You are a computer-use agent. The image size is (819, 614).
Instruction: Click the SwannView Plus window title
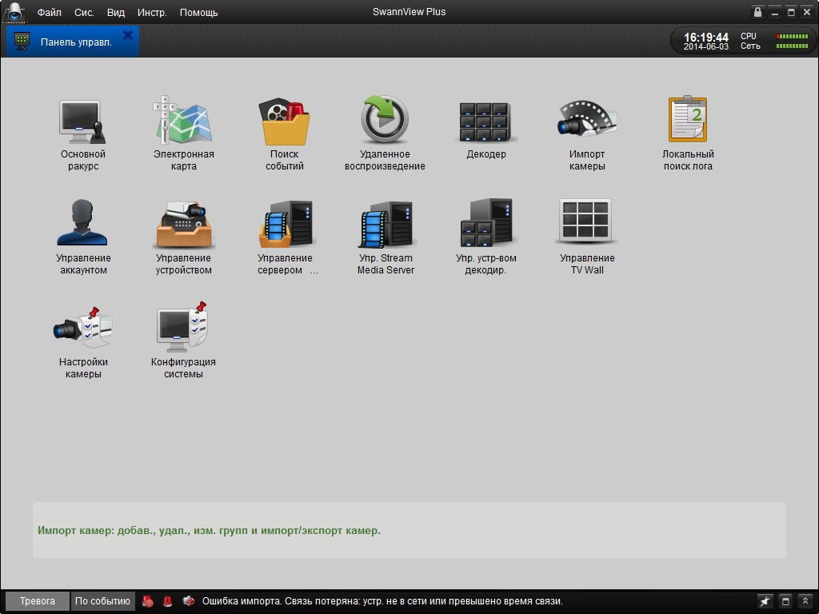click(x=409, y=11)
